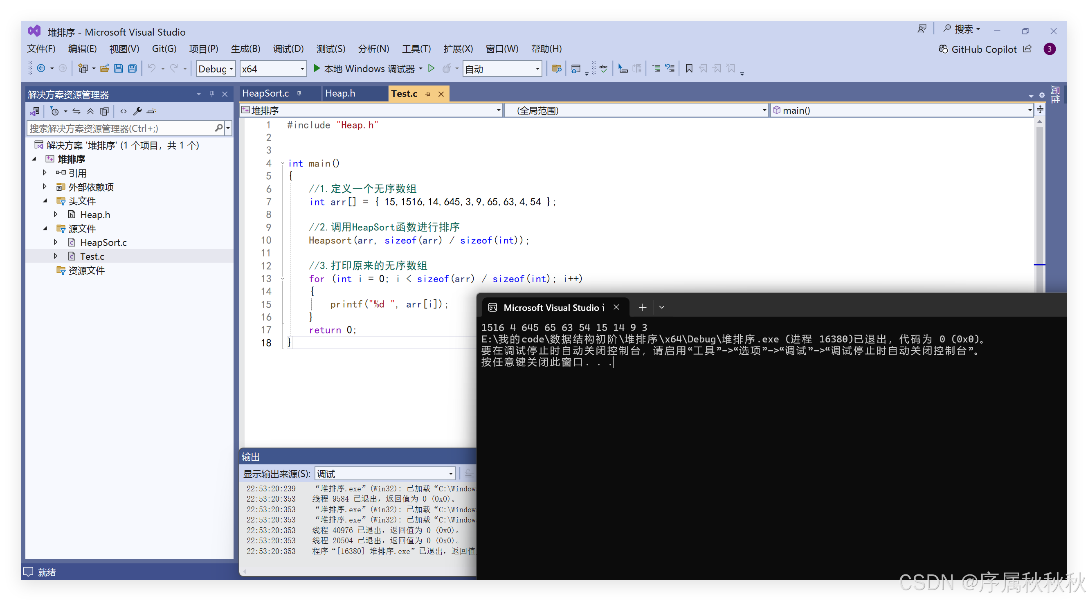Open the x64 platform dropdown
1088x601 pixels.
point(273,69)
